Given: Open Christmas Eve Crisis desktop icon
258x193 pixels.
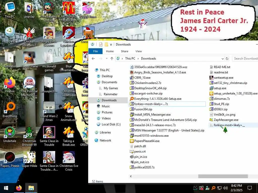Looking at the screenshot, I should (69, 162).
